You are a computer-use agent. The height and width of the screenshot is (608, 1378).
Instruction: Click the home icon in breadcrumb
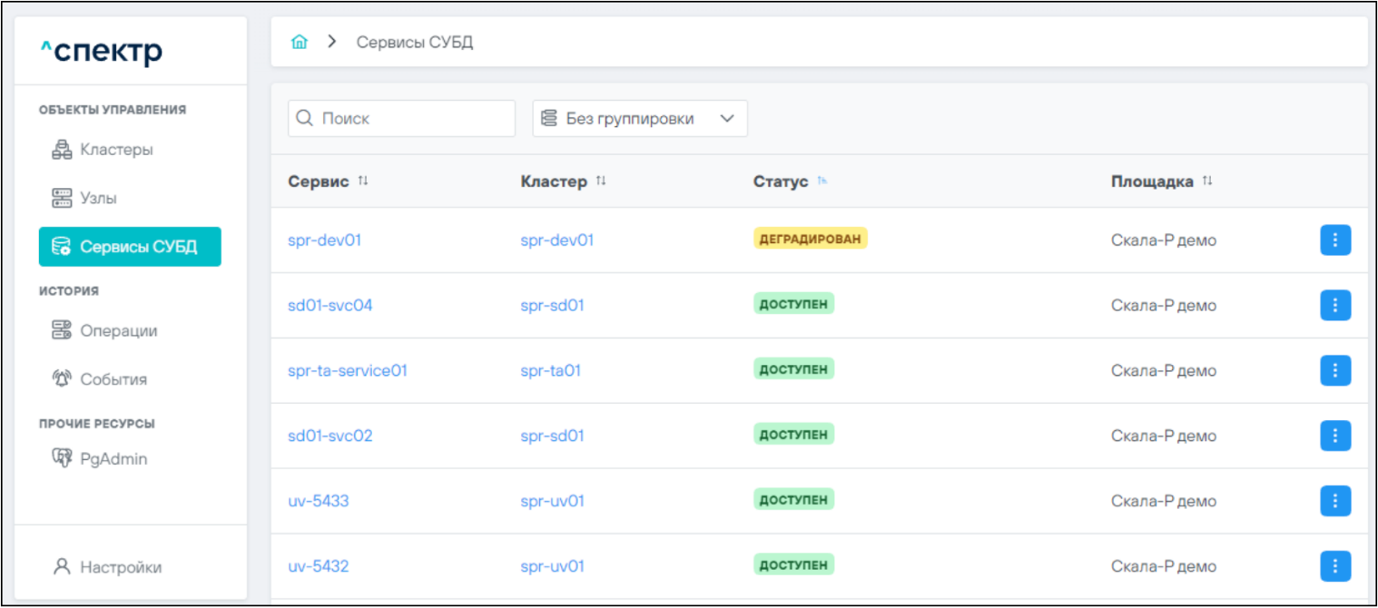[x=299, y=43]
